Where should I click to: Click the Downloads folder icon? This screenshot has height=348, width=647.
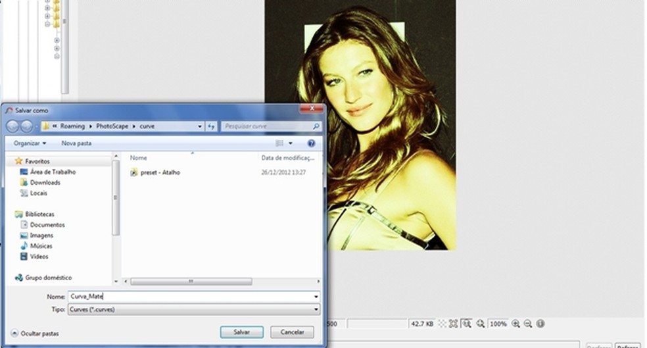coord(24,182)
